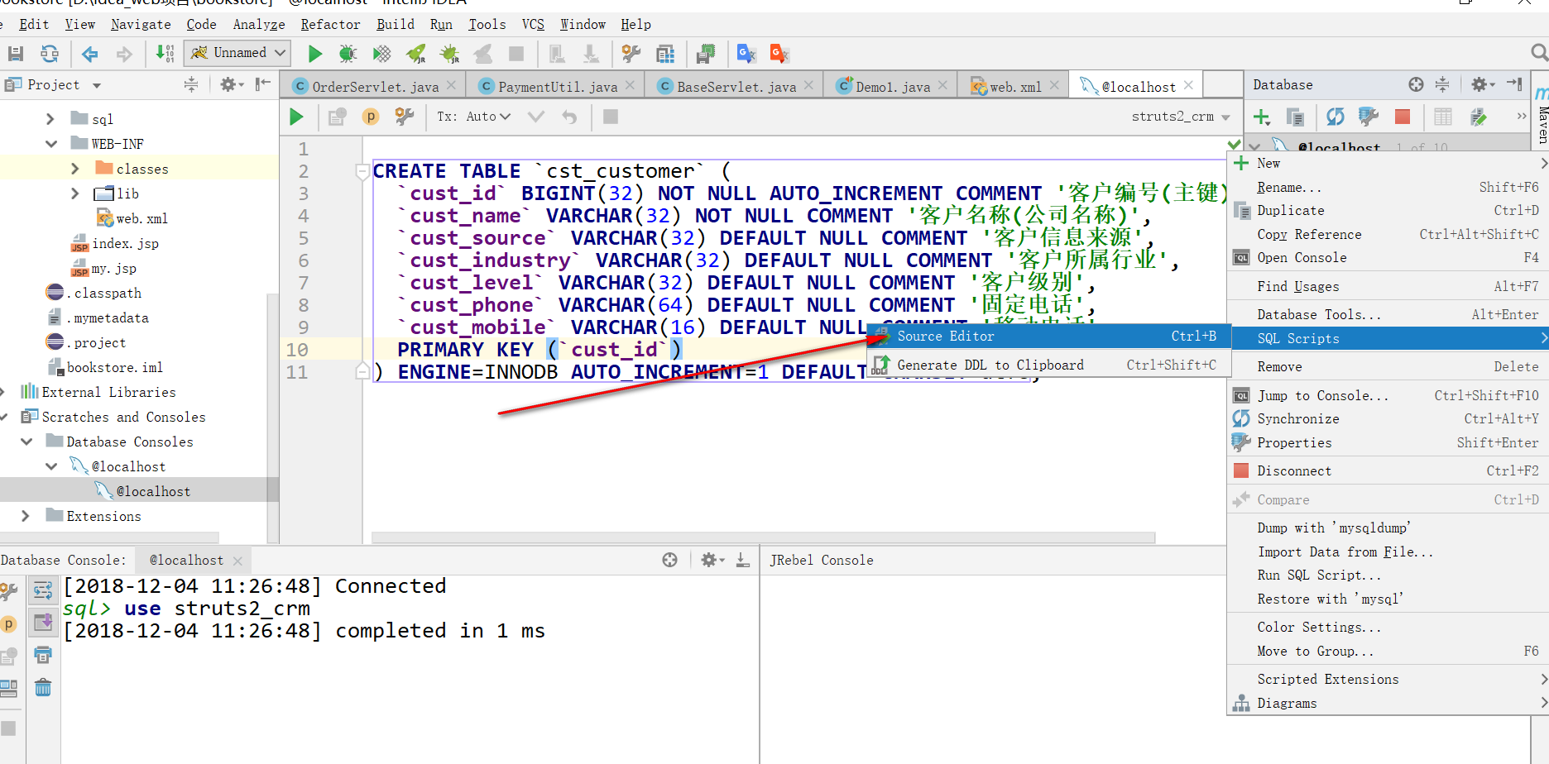
Task: Expand the Extensions node in Project panel
Action: [25, 516]
